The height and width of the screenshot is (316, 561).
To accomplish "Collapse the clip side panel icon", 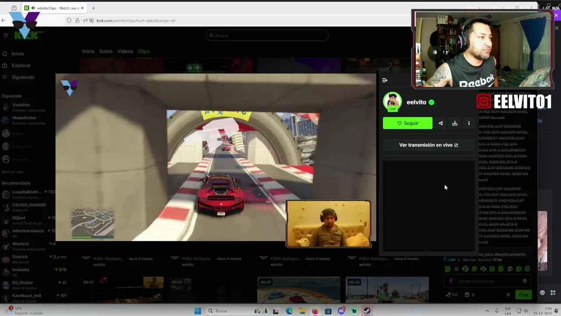I will [385, 80].
